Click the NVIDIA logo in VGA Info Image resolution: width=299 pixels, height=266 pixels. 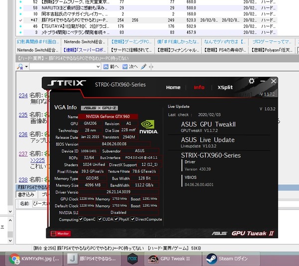[x=149, y=127]
